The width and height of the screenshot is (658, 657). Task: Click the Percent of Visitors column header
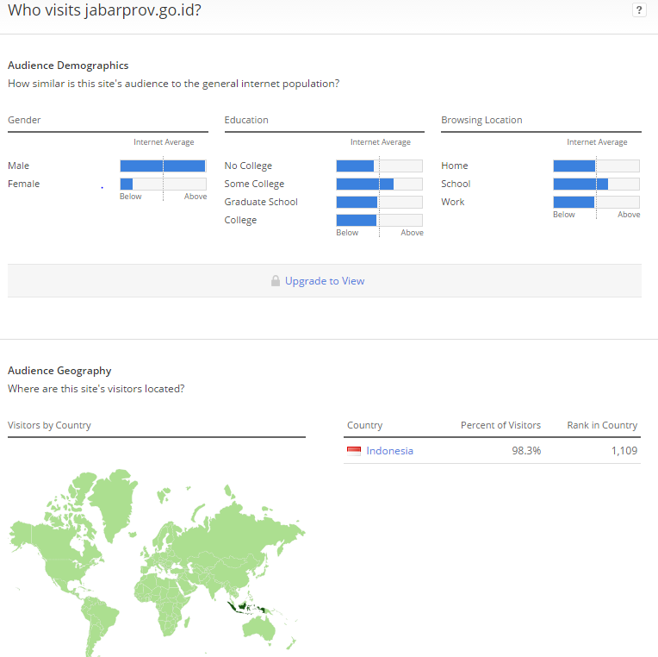point(500,425)
